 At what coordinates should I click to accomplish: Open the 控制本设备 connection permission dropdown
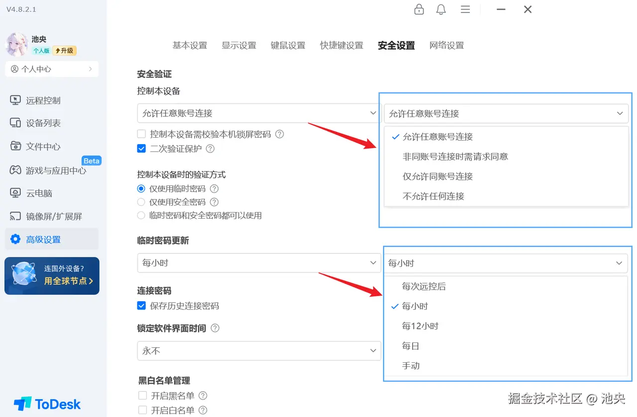[259, 113]
